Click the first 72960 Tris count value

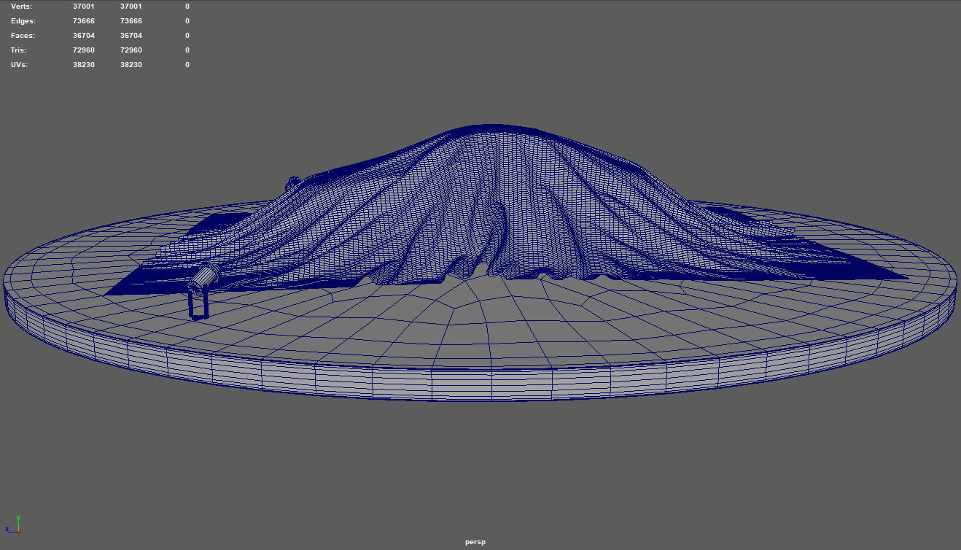84,50
